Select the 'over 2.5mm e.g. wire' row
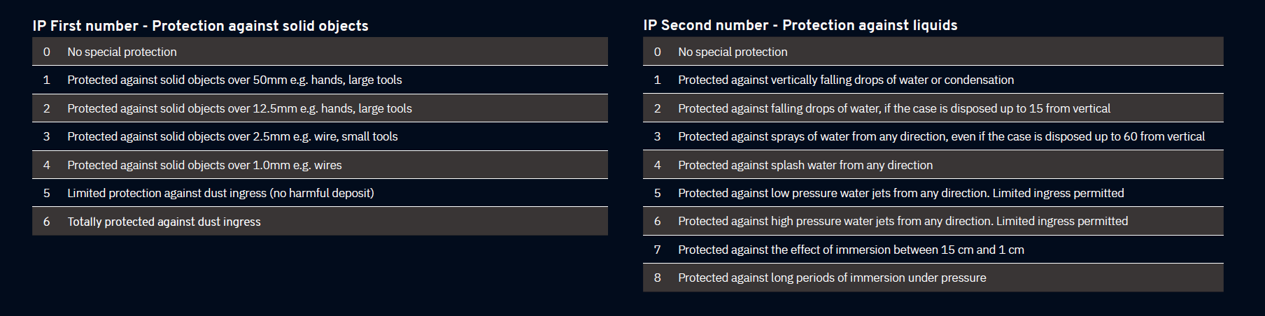The width and height of the screenshot is (1265, 316). [232, 136]
